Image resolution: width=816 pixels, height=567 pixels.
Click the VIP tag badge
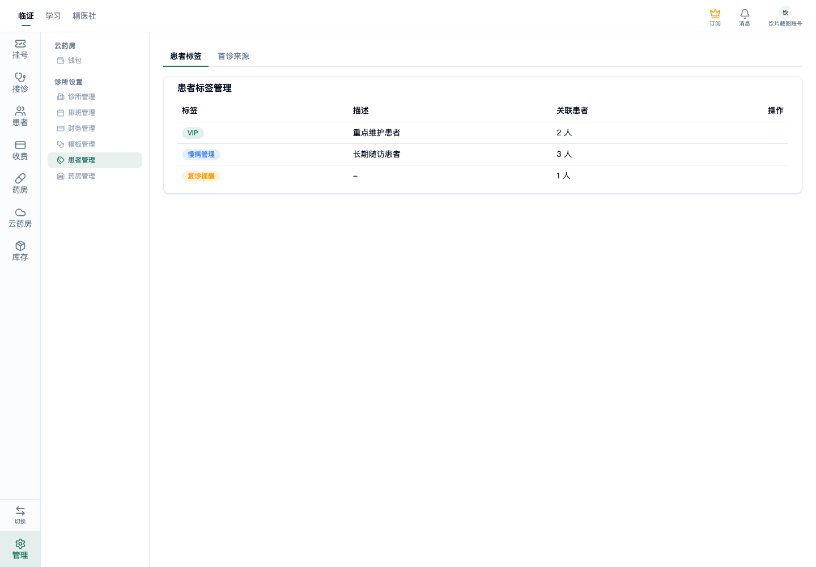(x=193, y=133)
